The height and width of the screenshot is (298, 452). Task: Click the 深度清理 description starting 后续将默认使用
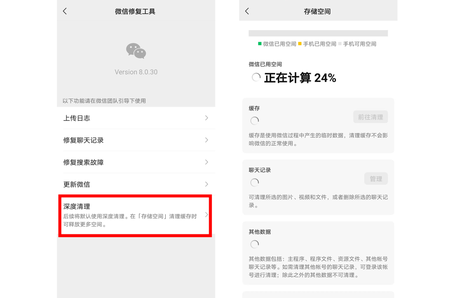click(x=130, y=220)
